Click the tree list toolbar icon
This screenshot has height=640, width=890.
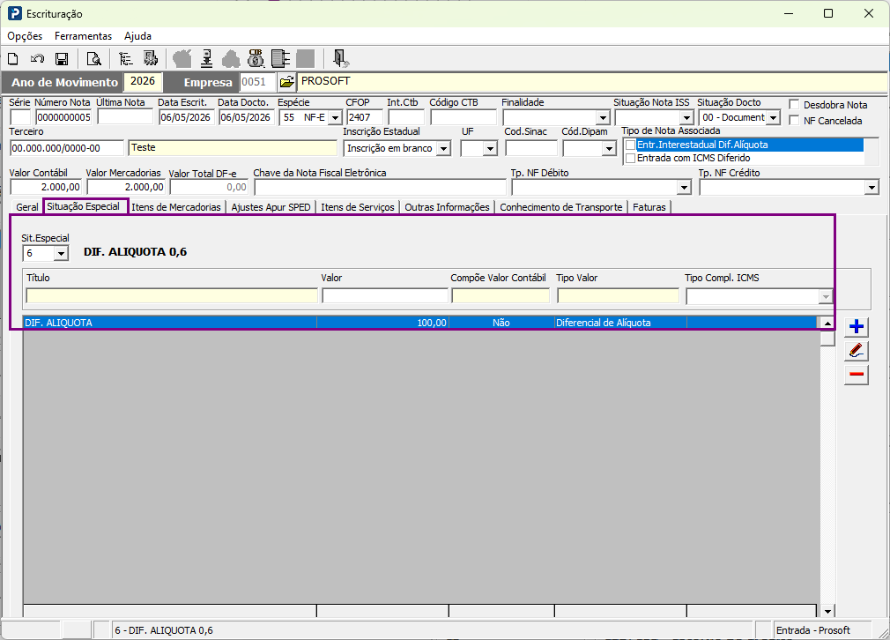(125, 58)
